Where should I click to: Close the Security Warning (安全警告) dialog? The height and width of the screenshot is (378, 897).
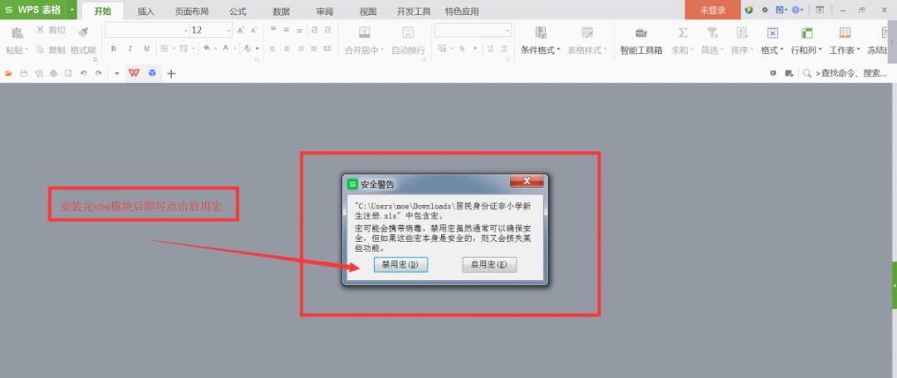click(527, 181)
